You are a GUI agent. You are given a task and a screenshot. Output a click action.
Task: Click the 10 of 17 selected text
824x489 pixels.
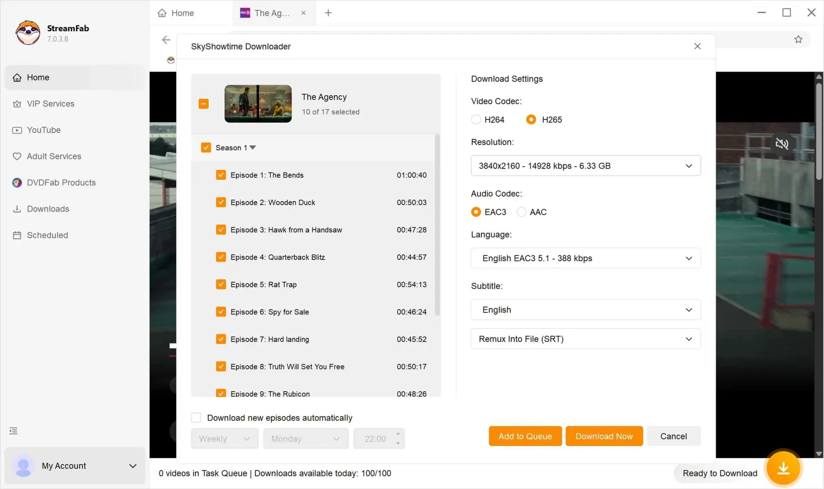(x=331, y=112)
